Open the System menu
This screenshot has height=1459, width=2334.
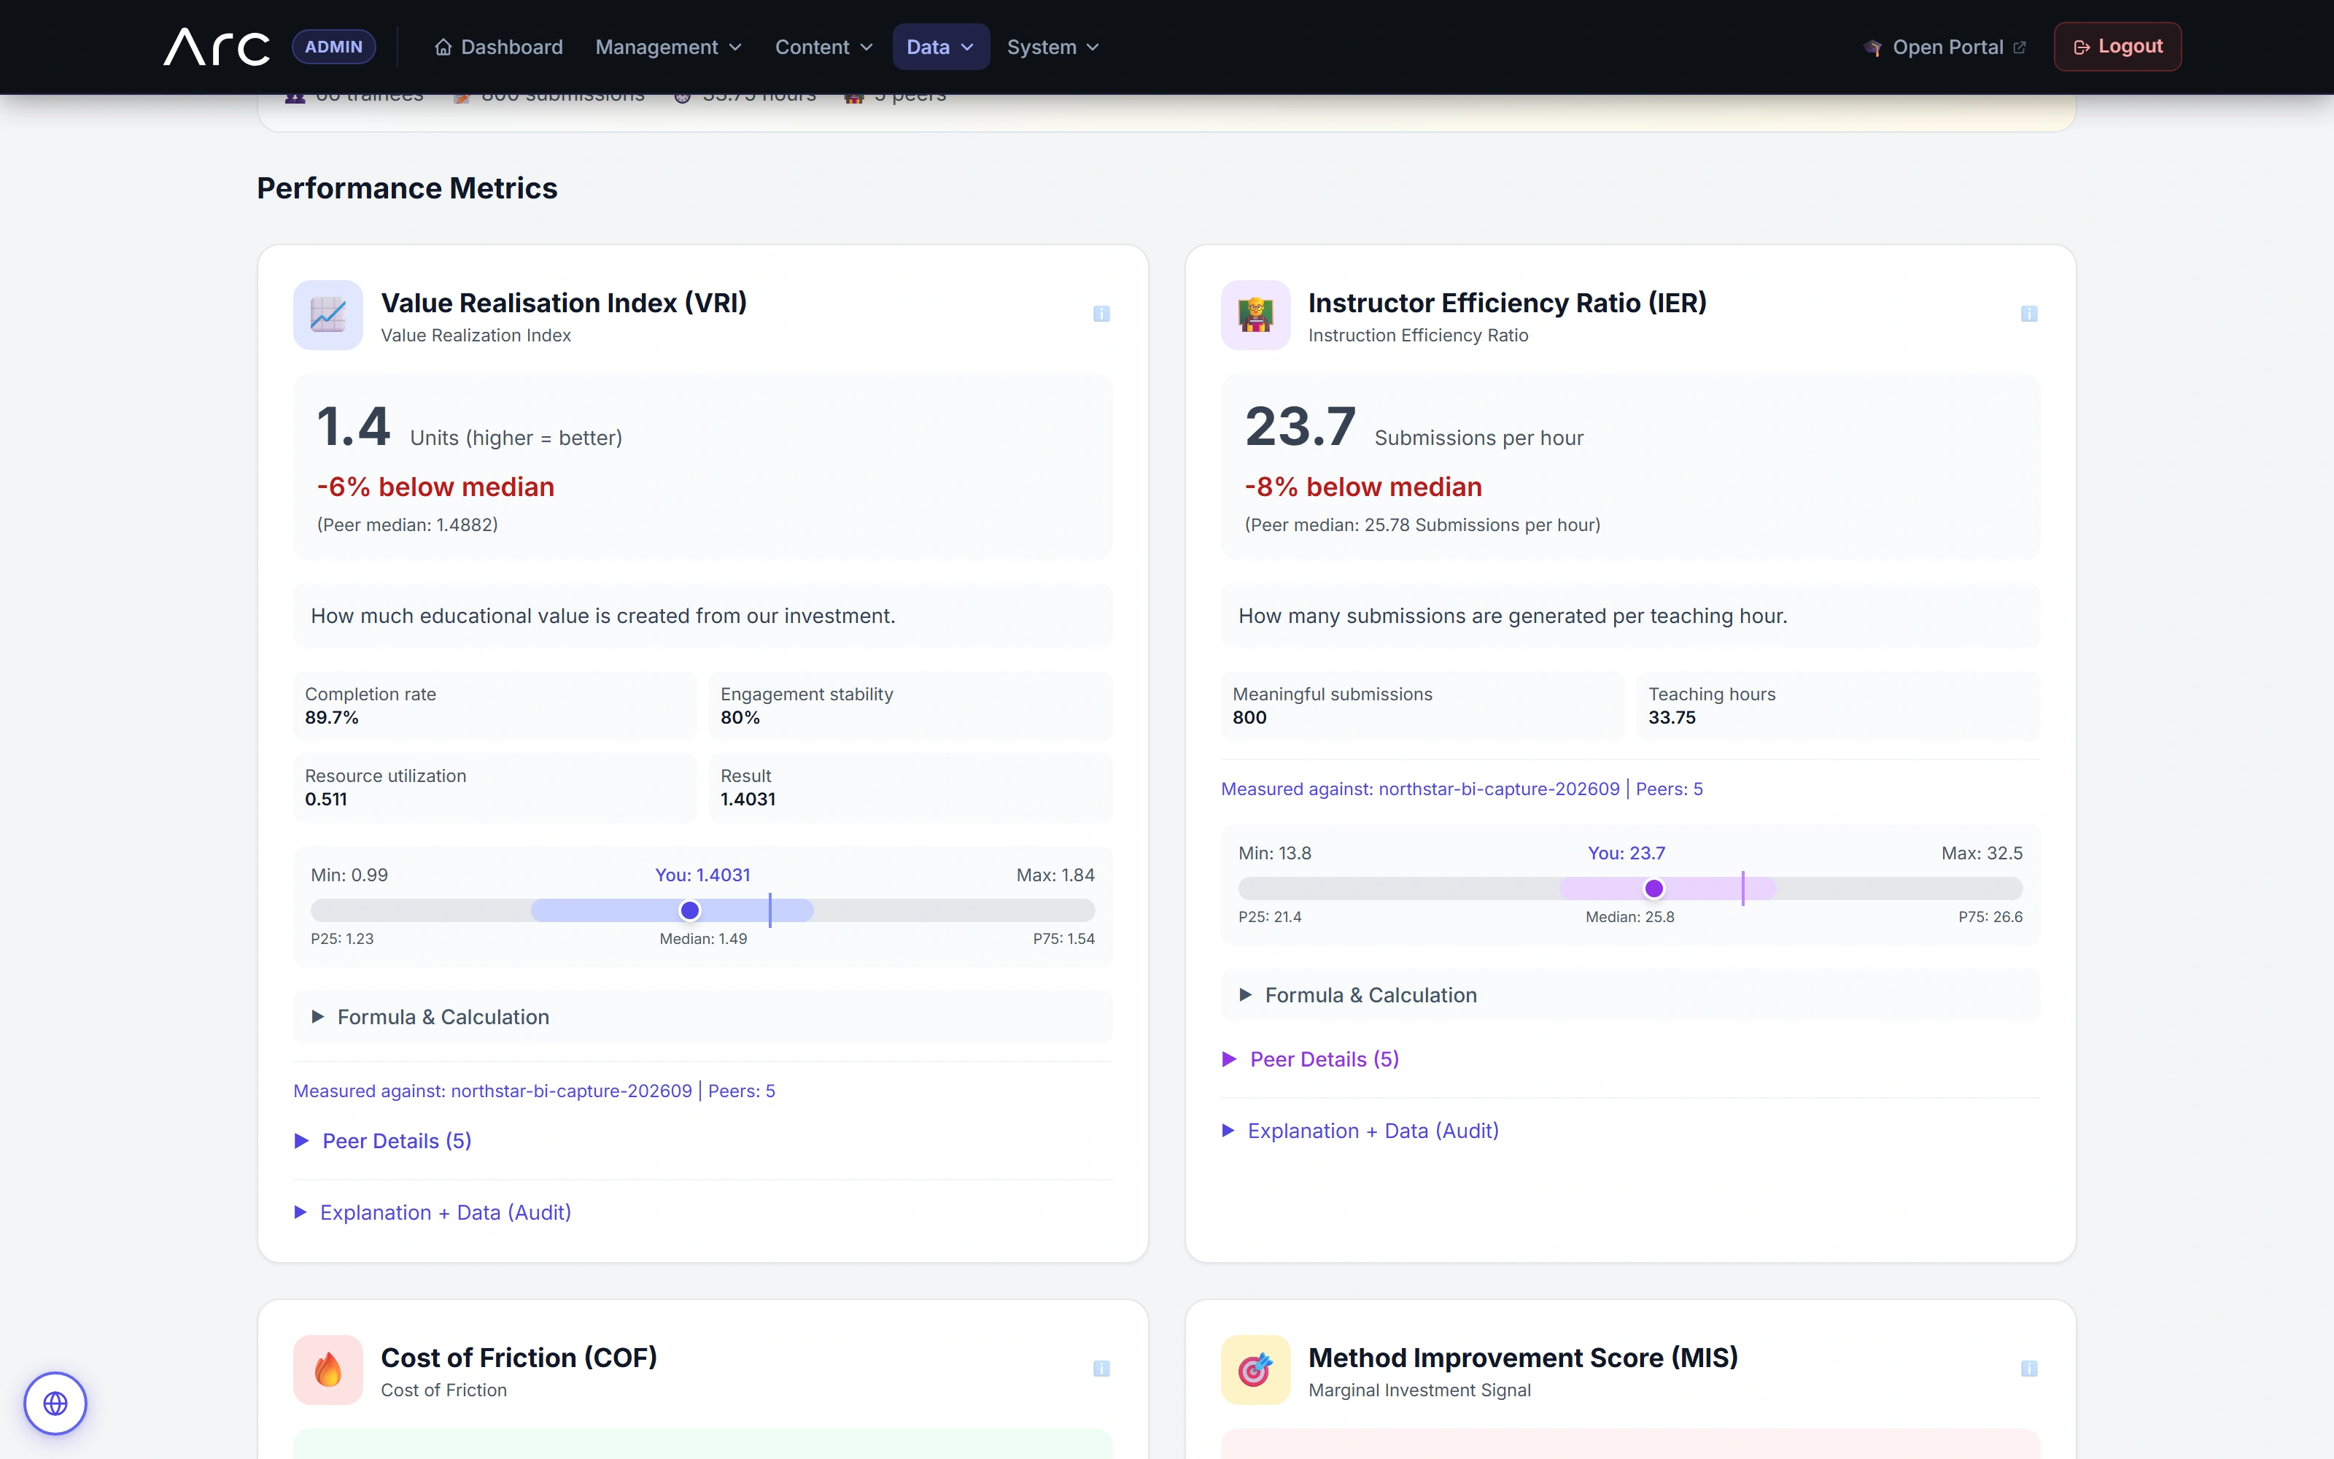tap(1053, 47)
